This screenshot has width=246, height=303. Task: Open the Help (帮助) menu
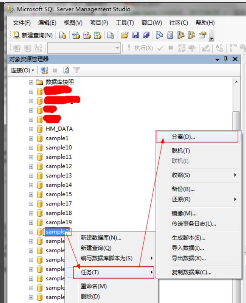click(x=205, y=23)
